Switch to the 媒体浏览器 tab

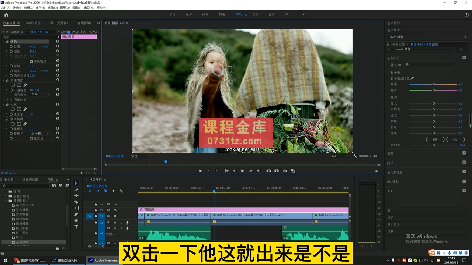[x=30, y=180]
